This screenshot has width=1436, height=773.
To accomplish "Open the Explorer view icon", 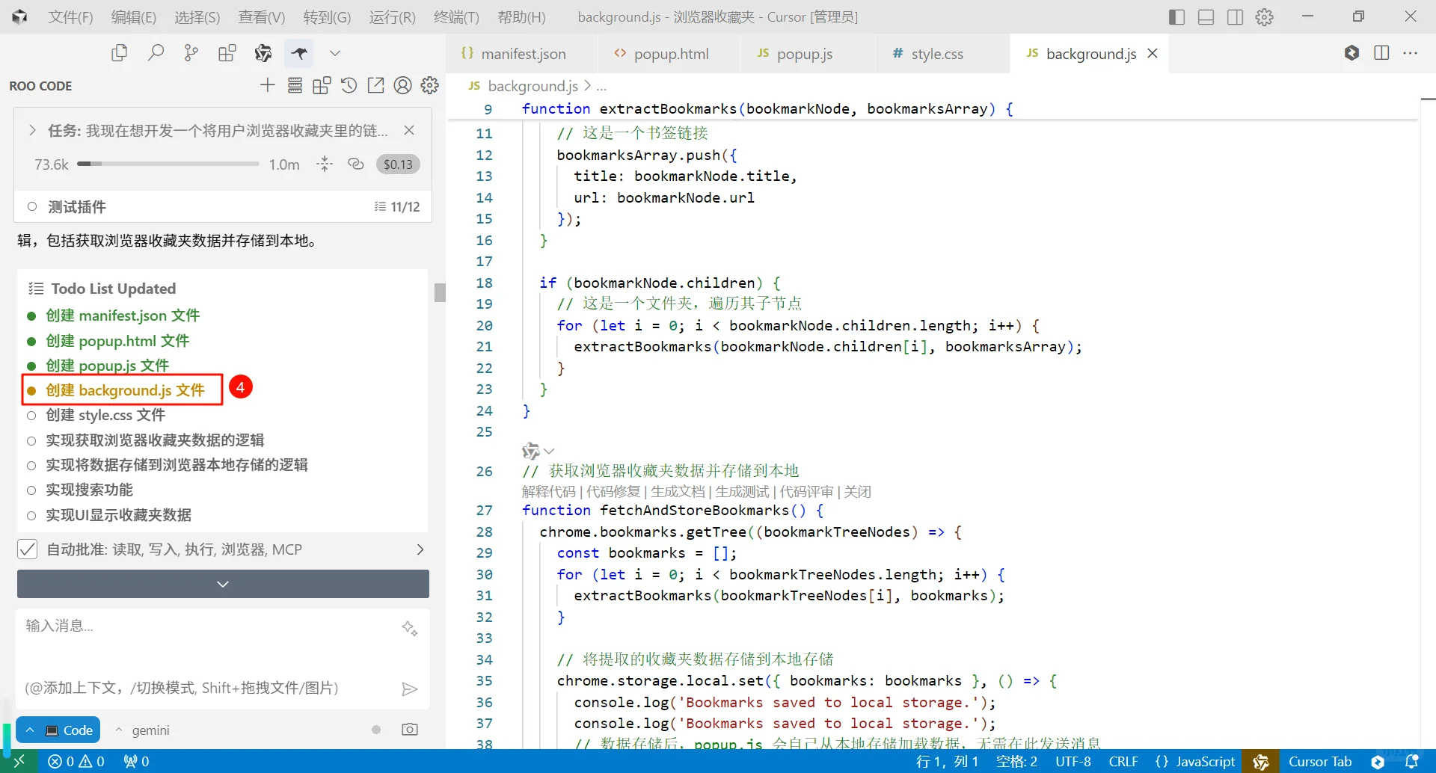I will 119,53.
